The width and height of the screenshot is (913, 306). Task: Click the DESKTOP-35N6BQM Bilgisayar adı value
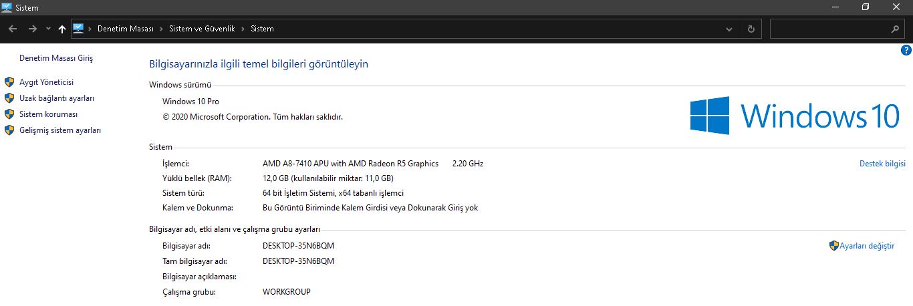(x=298, y=246)
